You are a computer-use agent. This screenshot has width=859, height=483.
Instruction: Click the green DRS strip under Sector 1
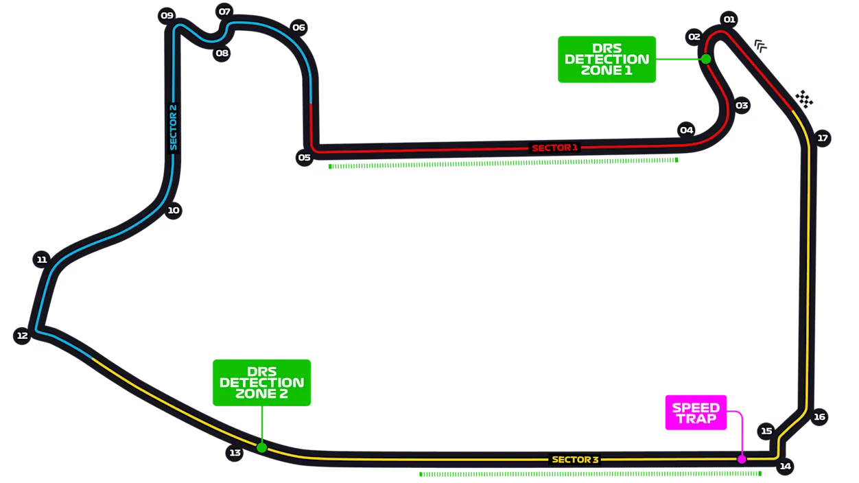(x=504, y=163)
